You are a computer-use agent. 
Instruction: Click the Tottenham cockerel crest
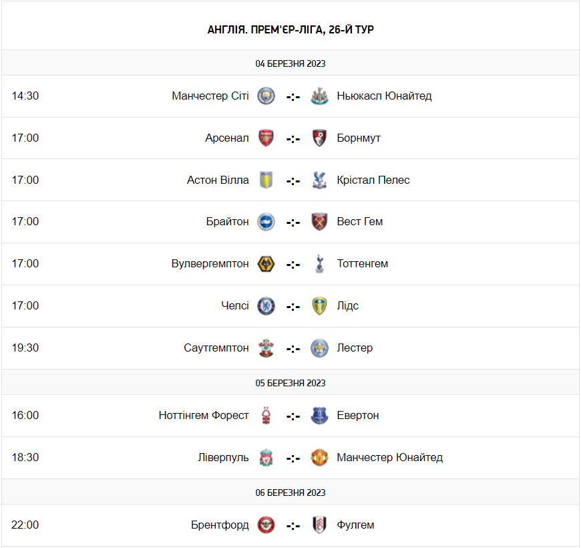(x=320, y=264)
